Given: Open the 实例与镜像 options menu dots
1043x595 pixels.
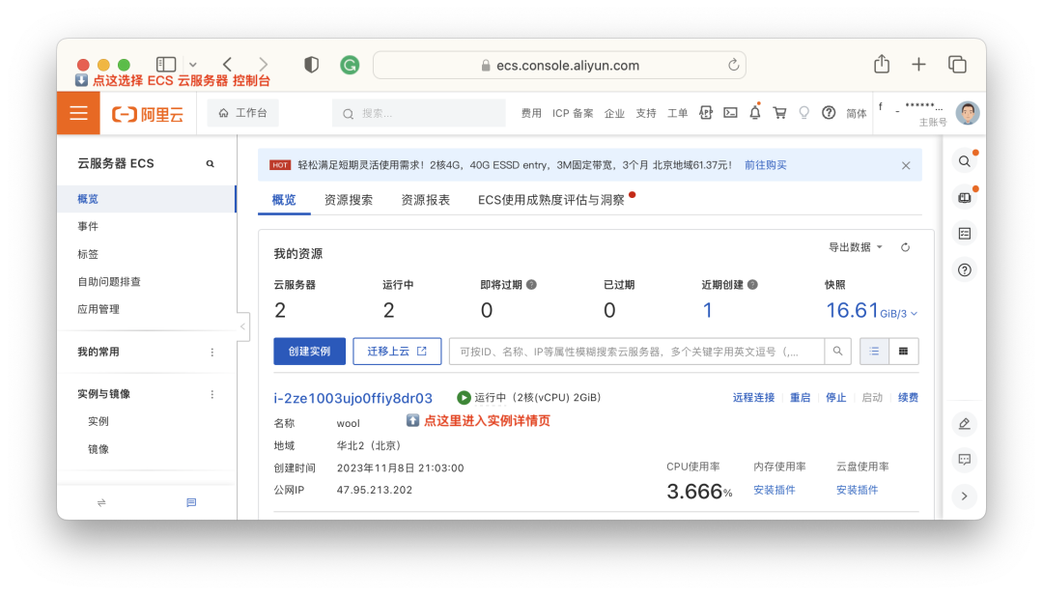Looking at the screenshot, I should click(212, 394).
